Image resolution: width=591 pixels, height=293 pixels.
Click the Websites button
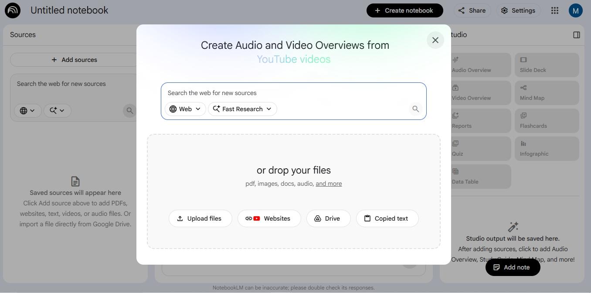(269, 218)
